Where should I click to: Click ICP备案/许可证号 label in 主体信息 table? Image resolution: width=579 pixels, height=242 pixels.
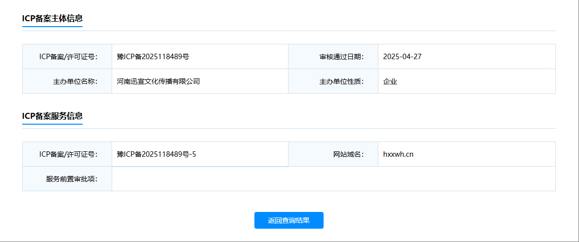[68, 57]
